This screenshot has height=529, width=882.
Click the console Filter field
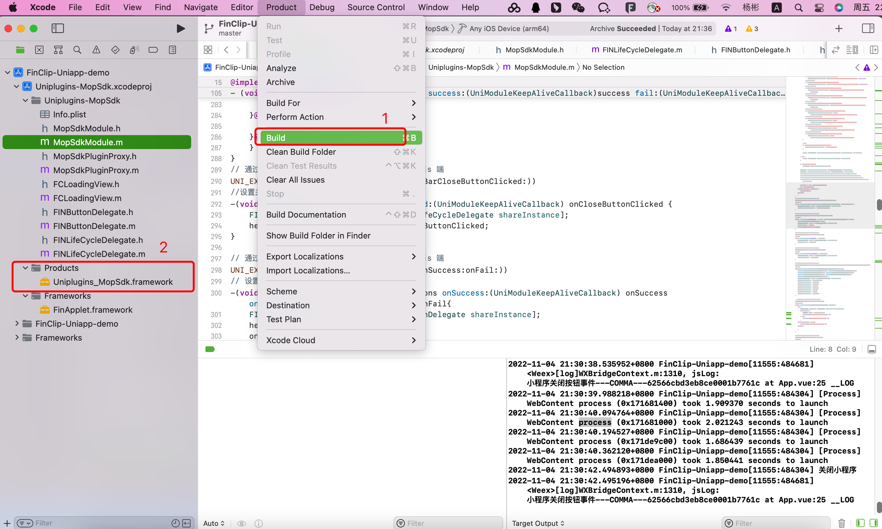click(776, 523)
